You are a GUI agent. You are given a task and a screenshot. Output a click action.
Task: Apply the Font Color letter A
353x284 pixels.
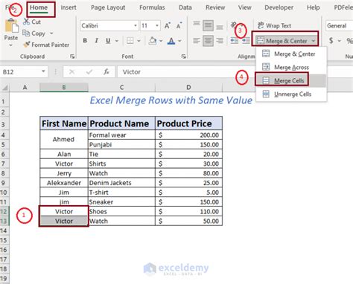click(171, 40)
